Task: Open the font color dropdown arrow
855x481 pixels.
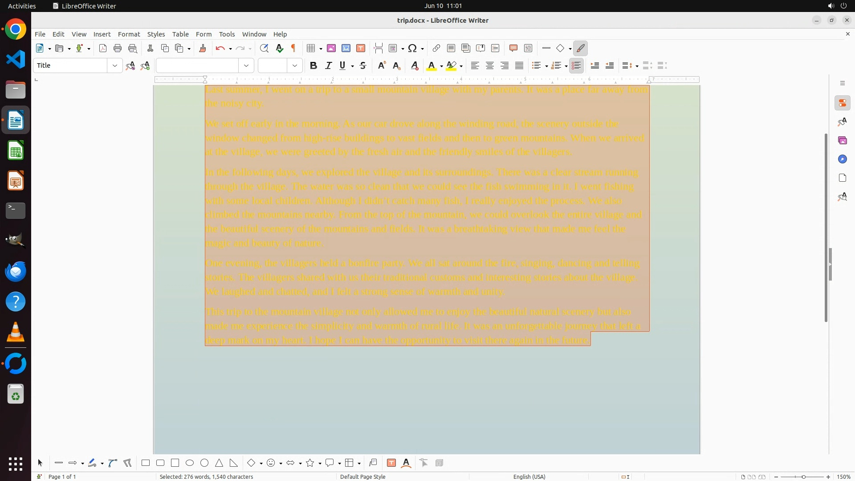Action: click(x=441, y=66)
